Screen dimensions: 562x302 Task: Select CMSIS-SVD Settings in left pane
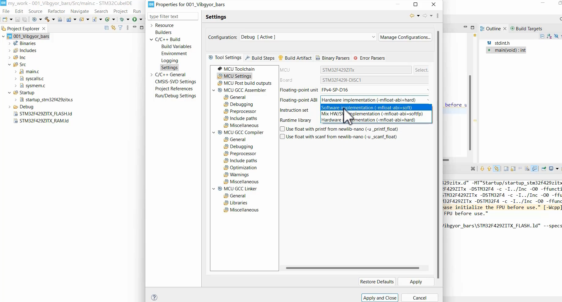tap(175, 82)
